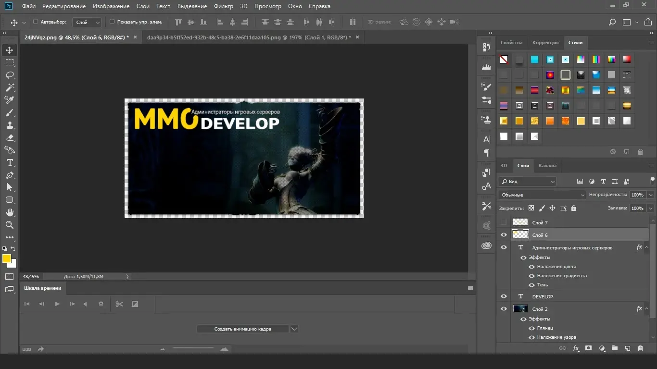Screen dimensions: 657x369
Task: Open fx layer style menu at panel bottom
Action: [576, 348]
